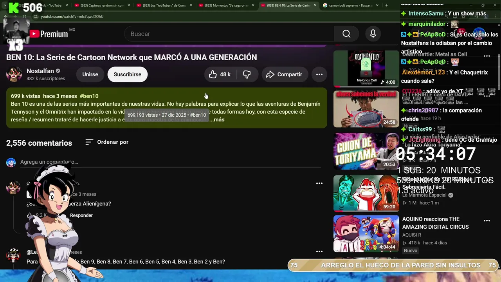Open the video's three-dot more actions menu
The height and width of the screenshot is (282, 501).
(319, 74)
